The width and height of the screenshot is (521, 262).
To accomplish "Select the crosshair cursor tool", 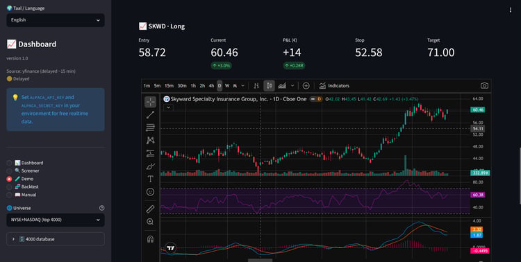I will 150,102.
